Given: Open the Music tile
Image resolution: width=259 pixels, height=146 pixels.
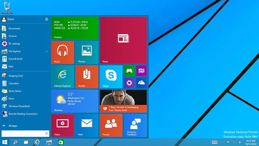Looking at the screenshot, I should 62,53.
